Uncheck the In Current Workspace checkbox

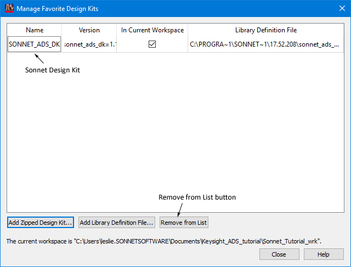click(x=152, y=44)
